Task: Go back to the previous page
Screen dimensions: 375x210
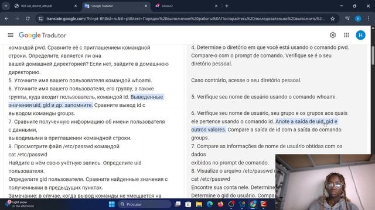Action: click(x=6, y=19)
